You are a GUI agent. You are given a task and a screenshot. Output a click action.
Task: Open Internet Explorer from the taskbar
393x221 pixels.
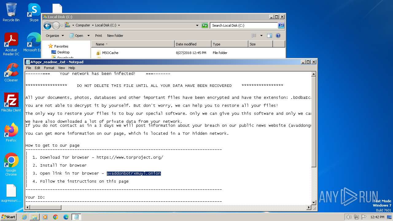pos(24,217)
